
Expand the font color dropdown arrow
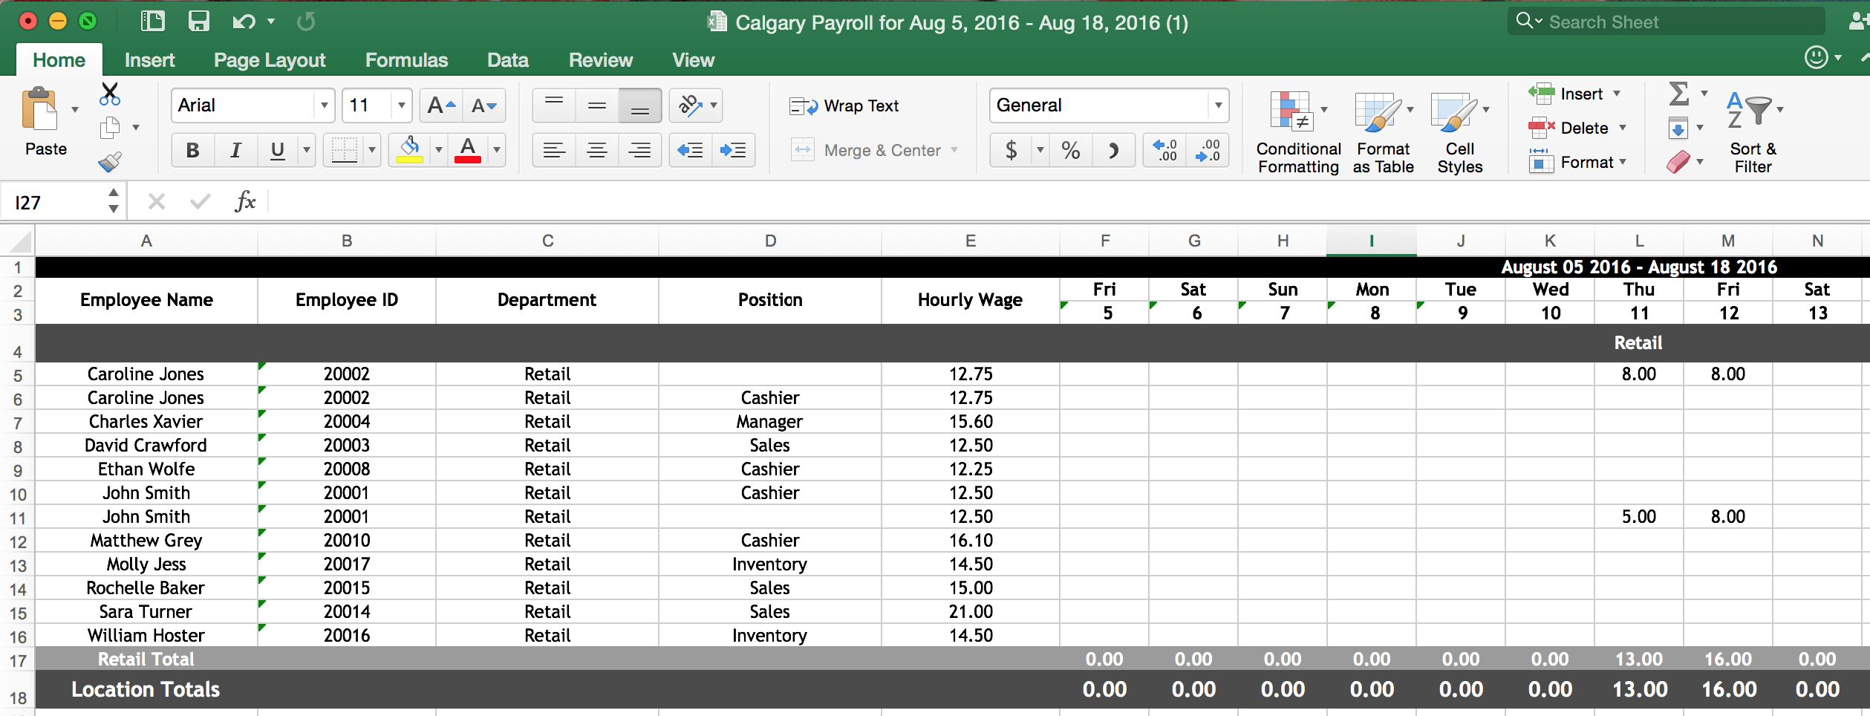click(497, 150)
